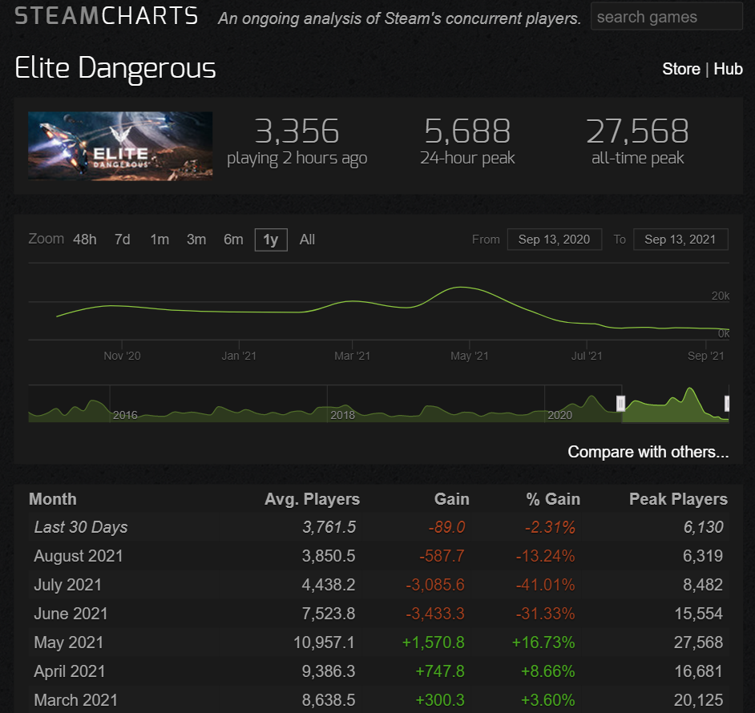Click the 2018 label in the navigator

342,415
